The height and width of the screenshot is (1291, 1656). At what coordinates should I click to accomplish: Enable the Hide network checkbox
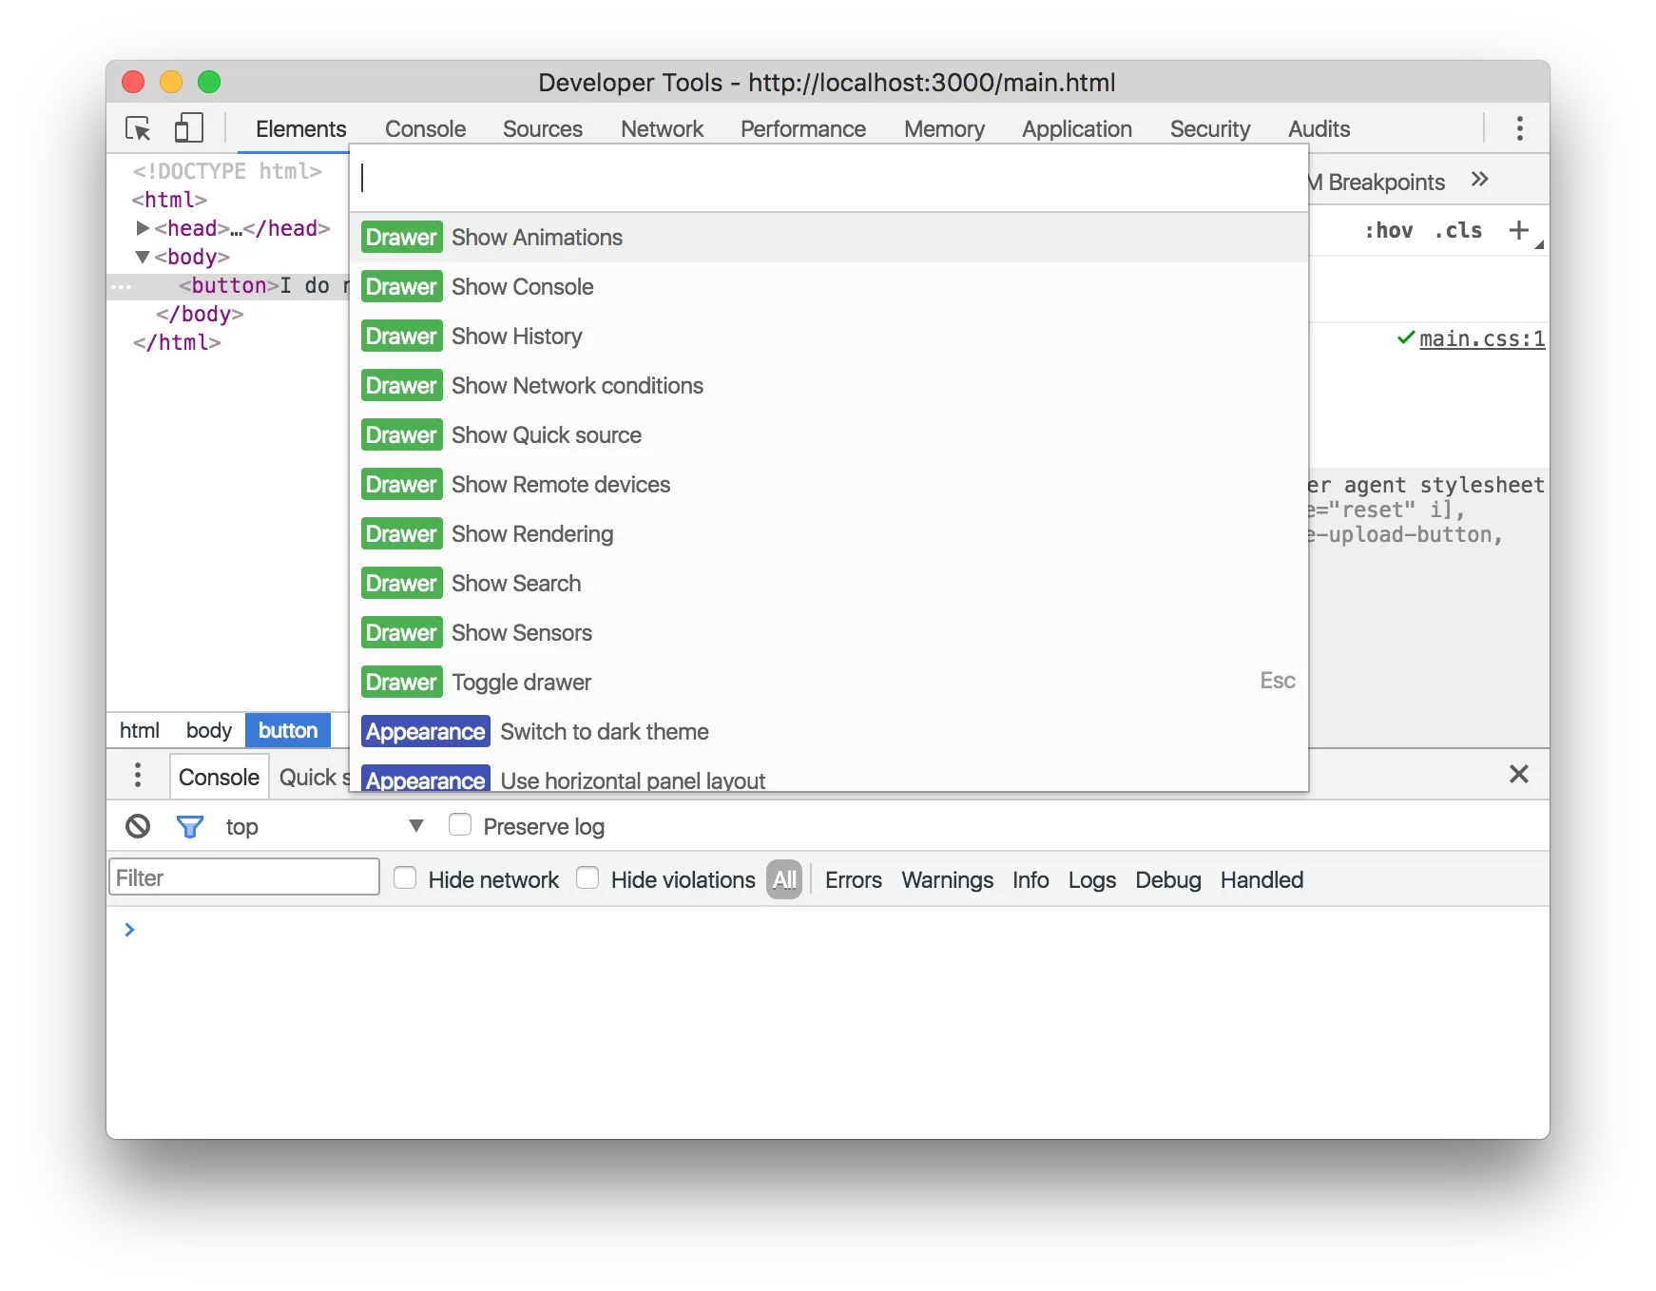[x=405, y=877]
